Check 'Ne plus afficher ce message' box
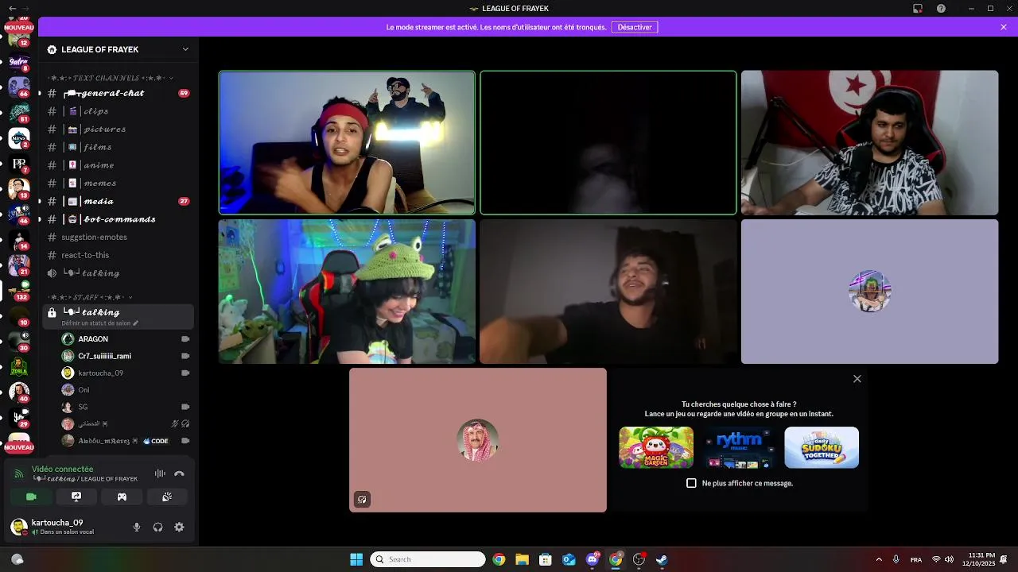Viewport: 1018px width, 572px height. point(691,483)
